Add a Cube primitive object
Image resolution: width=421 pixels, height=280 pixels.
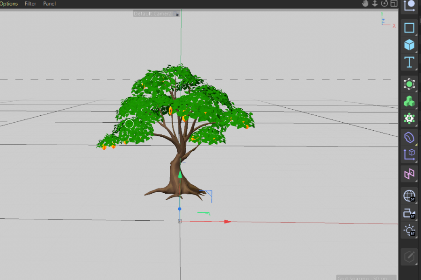tap(409, 45)
